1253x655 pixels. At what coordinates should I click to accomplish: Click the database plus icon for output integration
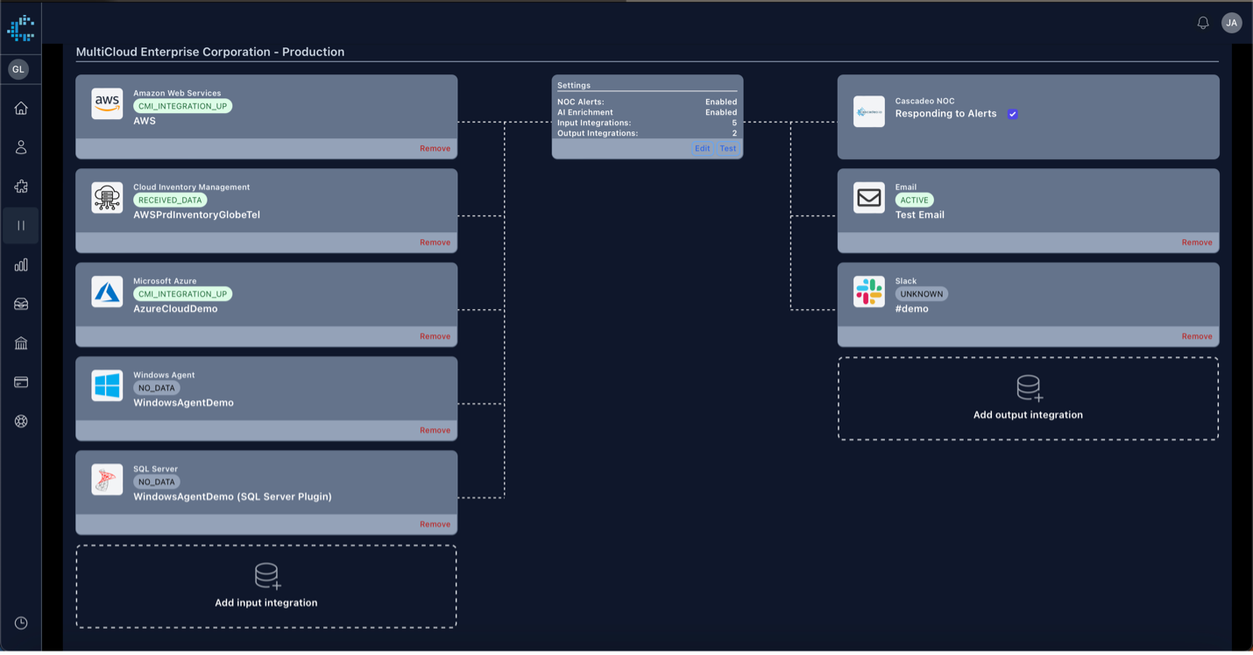point(1029,388)
